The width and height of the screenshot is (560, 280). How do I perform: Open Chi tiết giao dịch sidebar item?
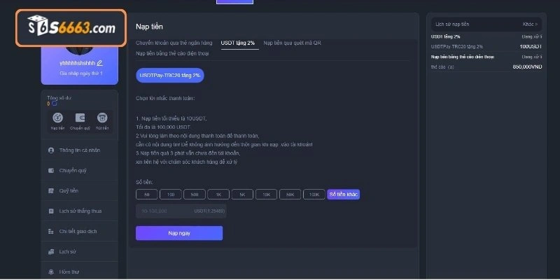coord(78,231)
